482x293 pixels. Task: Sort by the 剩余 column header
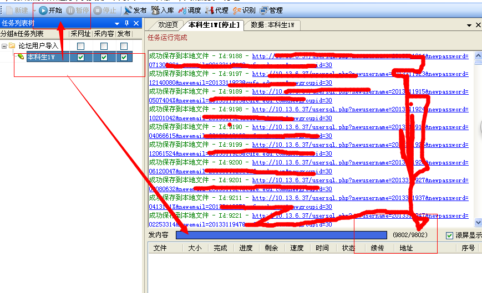(271, 248)
